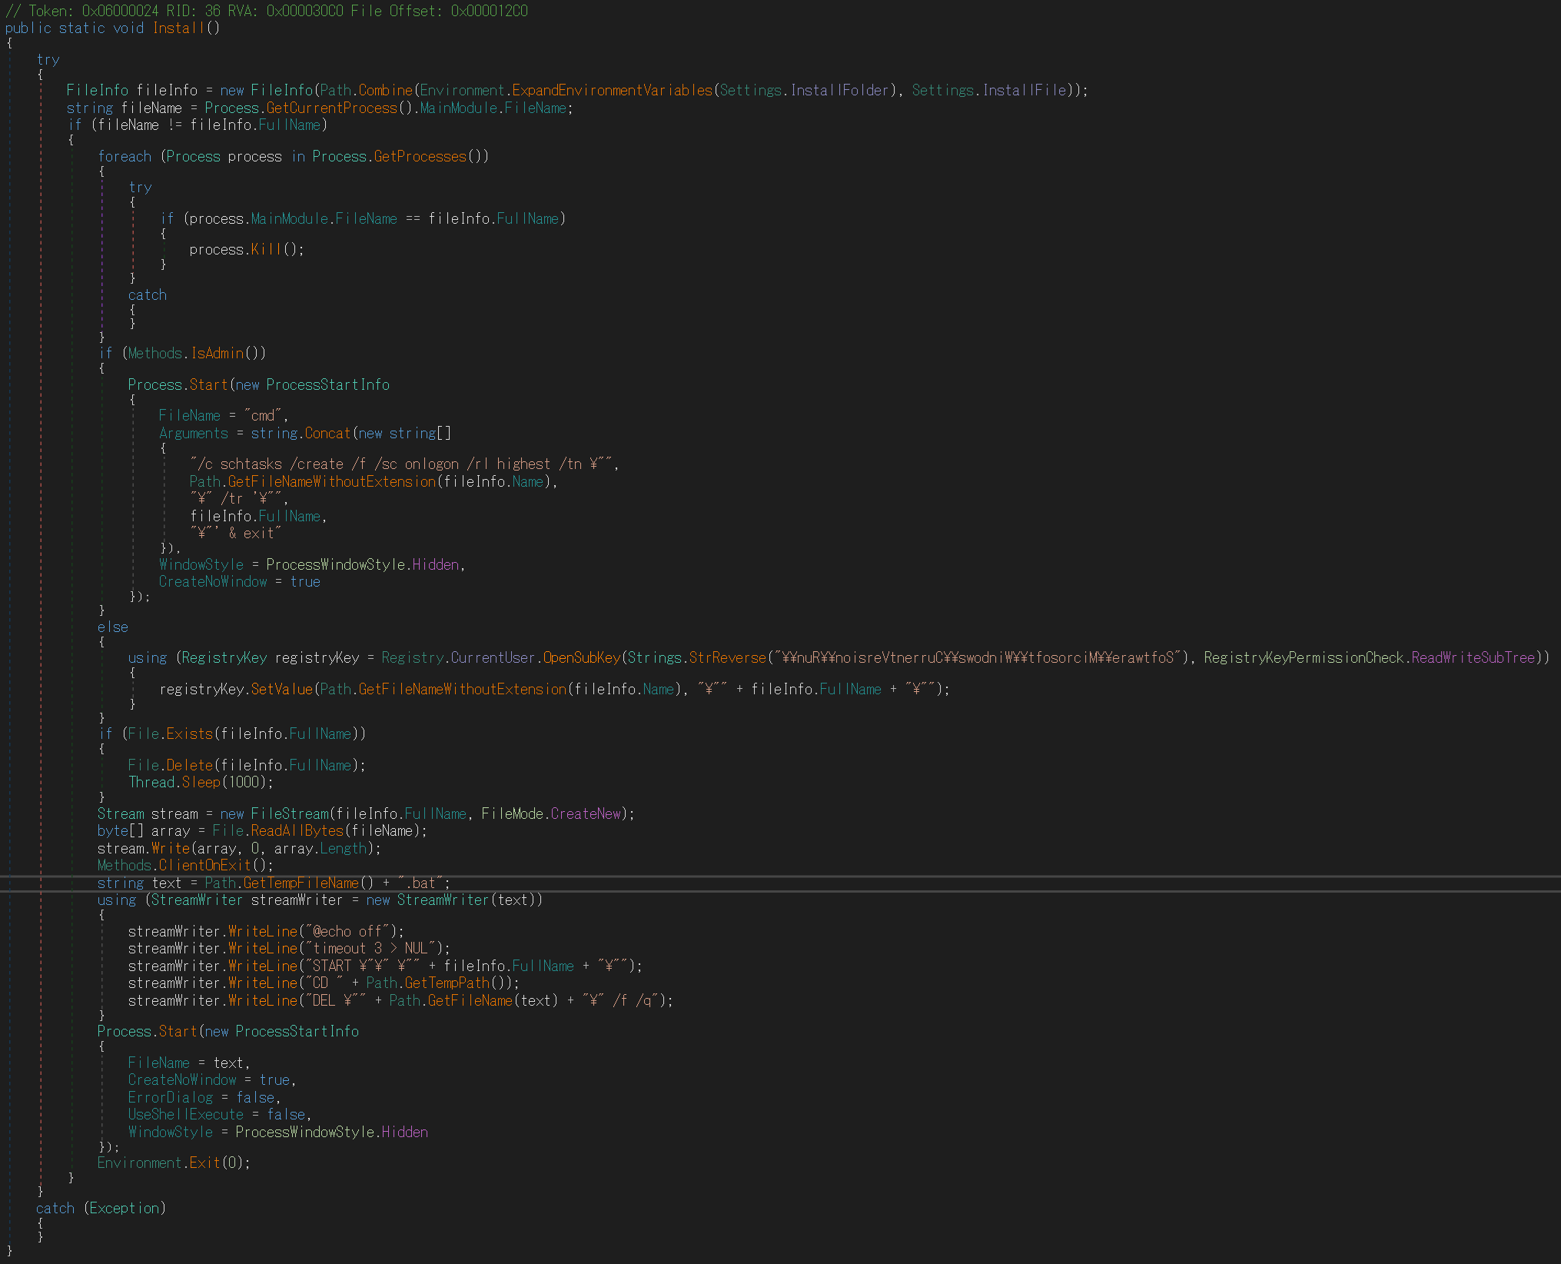The image size is (1561, 1264).
Task: Open the ExpandEnvironmentVariables method reference
Action: [612, 91]
